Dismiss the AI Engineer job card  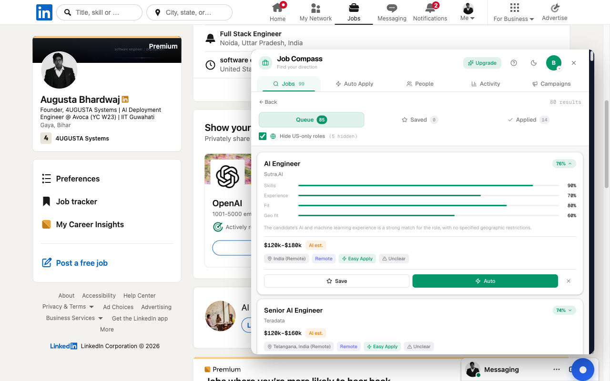pyautogui.click(x=569, y=281)
